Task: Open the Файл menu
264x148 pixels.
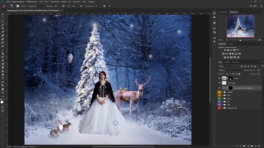Action: (x=8, y=2)
